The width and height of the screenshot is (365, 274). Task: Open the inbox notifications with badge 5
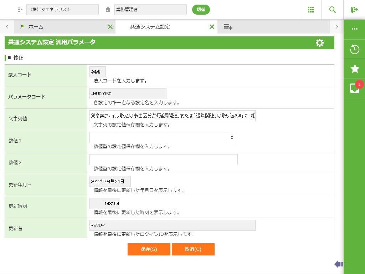coord(354,88)
